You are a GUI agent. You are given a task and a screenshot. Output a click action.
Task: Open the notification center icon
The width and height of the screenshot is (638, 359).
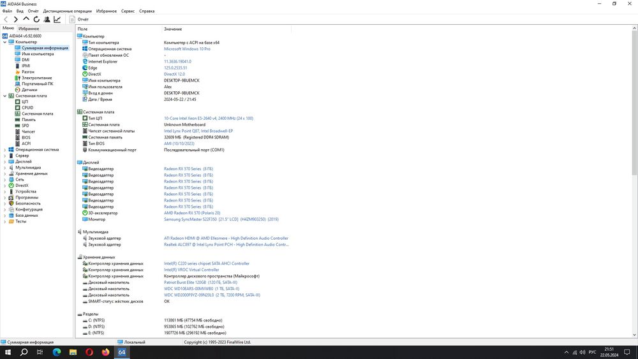click(627, 352)
